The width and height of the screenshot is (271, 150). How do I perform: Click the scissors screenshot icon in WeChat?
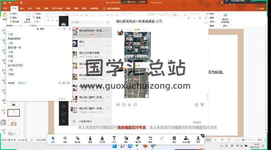coord(129,105)
